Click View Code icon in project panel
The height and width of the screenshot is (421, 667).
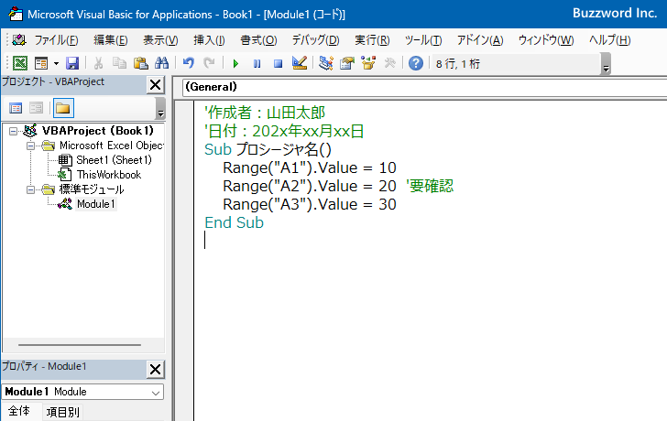coord(16,108)
